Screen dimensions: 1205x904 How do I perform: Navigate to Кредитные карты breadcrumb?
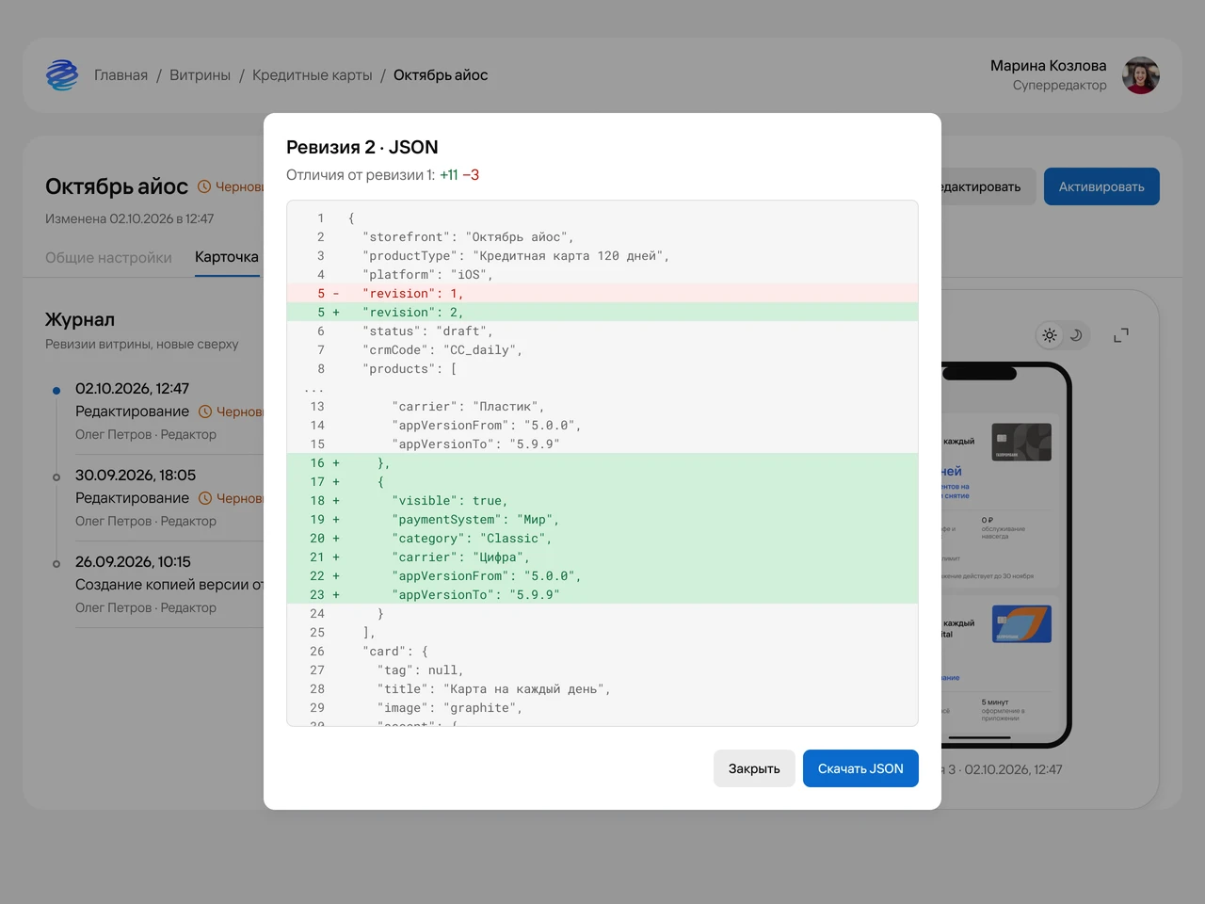(x=312, y=75)
